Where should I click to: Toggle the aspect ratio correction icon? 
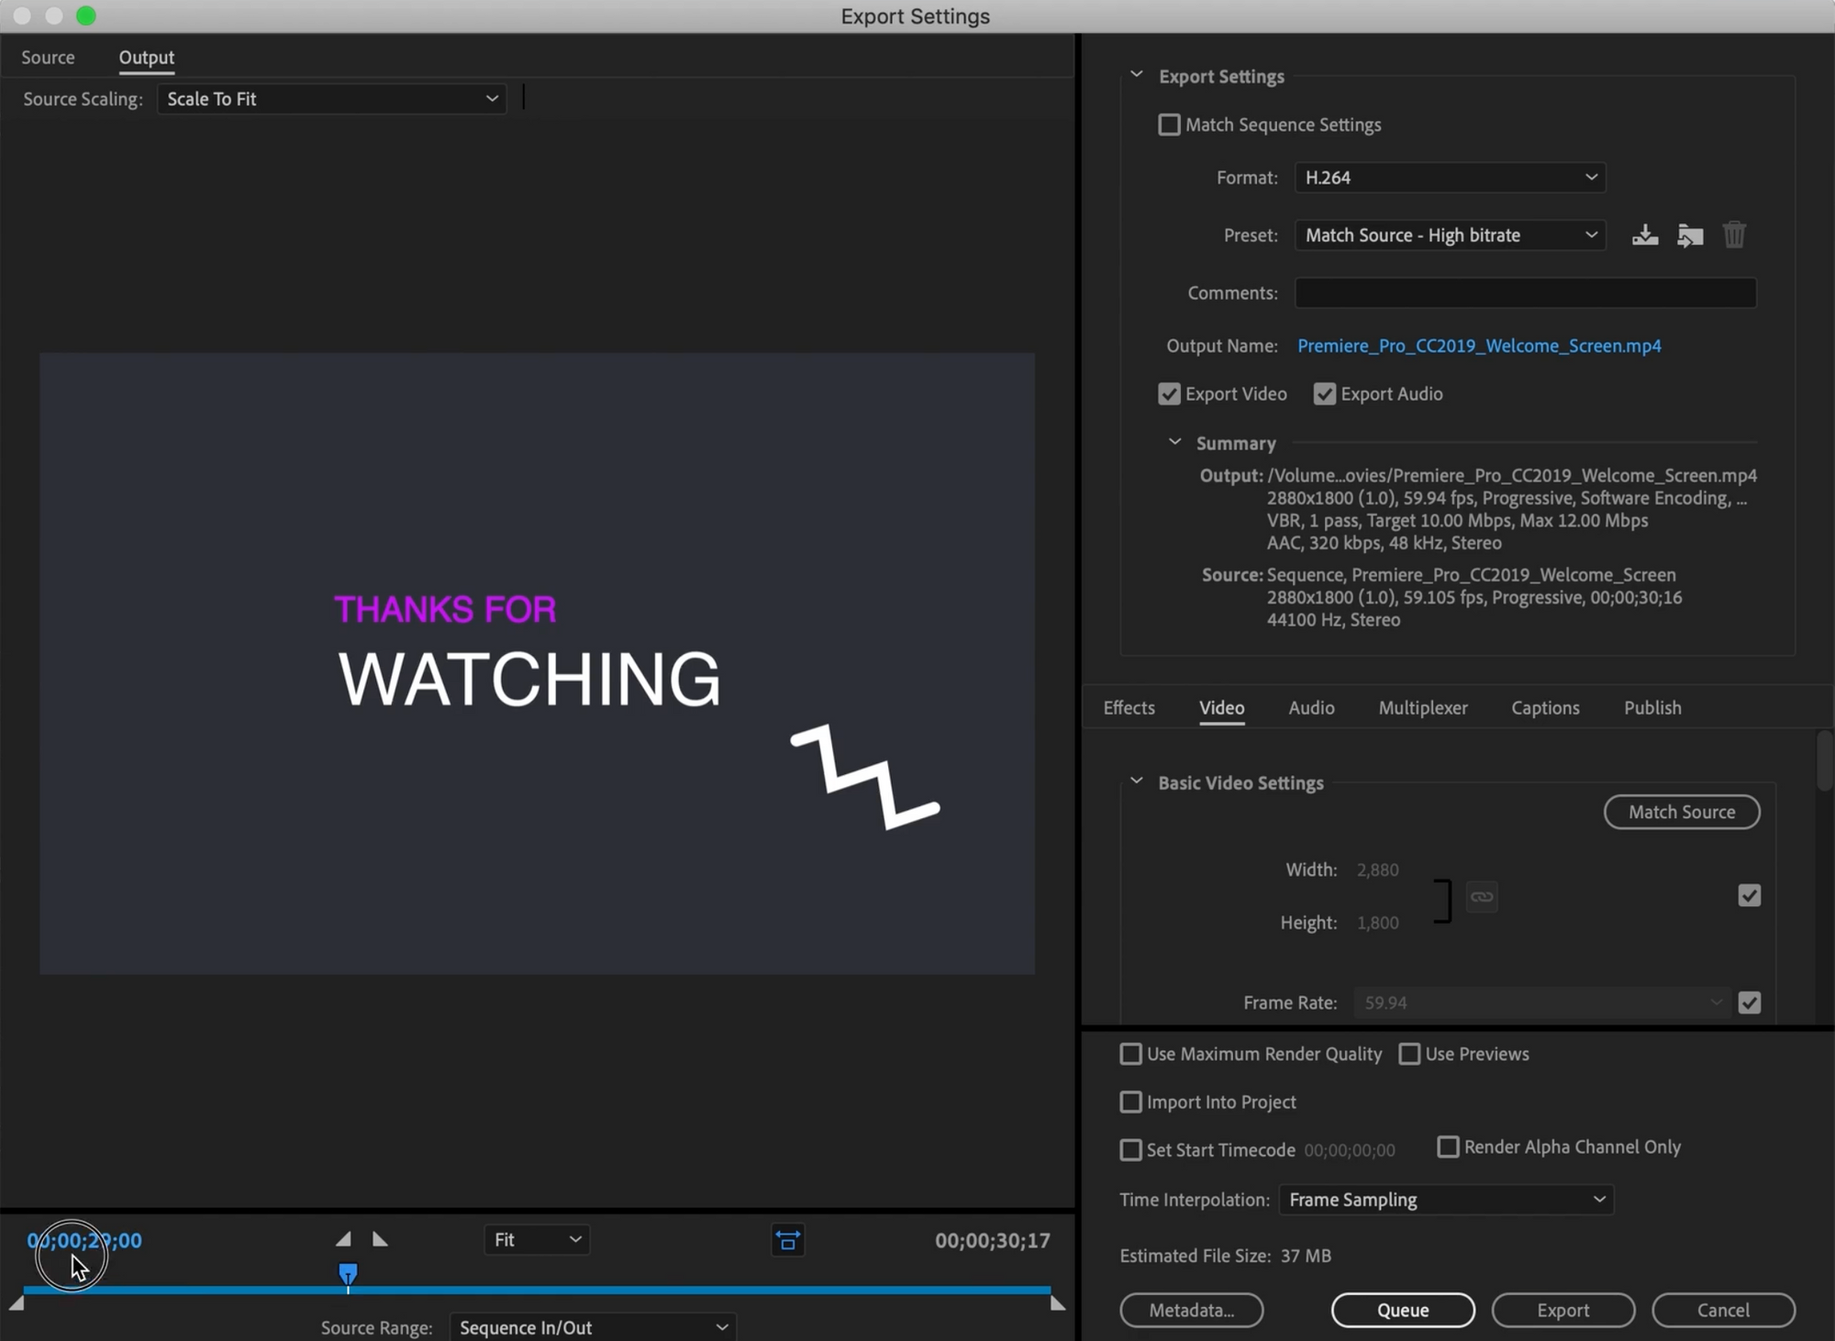click(787, 1240)
